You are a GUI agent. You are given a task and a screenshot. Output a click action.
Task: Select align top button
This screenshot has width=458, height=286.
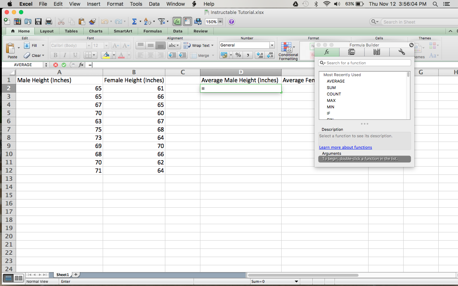pyautogui.click(x=141, y=45)
